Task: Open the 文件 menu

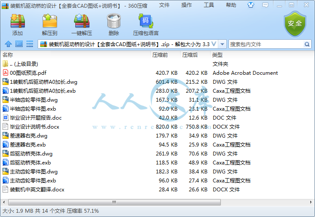Action: [164, 5]
